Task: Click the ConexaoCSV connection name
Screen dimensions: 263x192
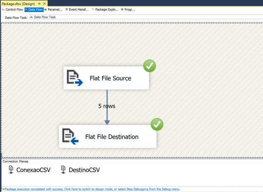Action: (33, 170)
